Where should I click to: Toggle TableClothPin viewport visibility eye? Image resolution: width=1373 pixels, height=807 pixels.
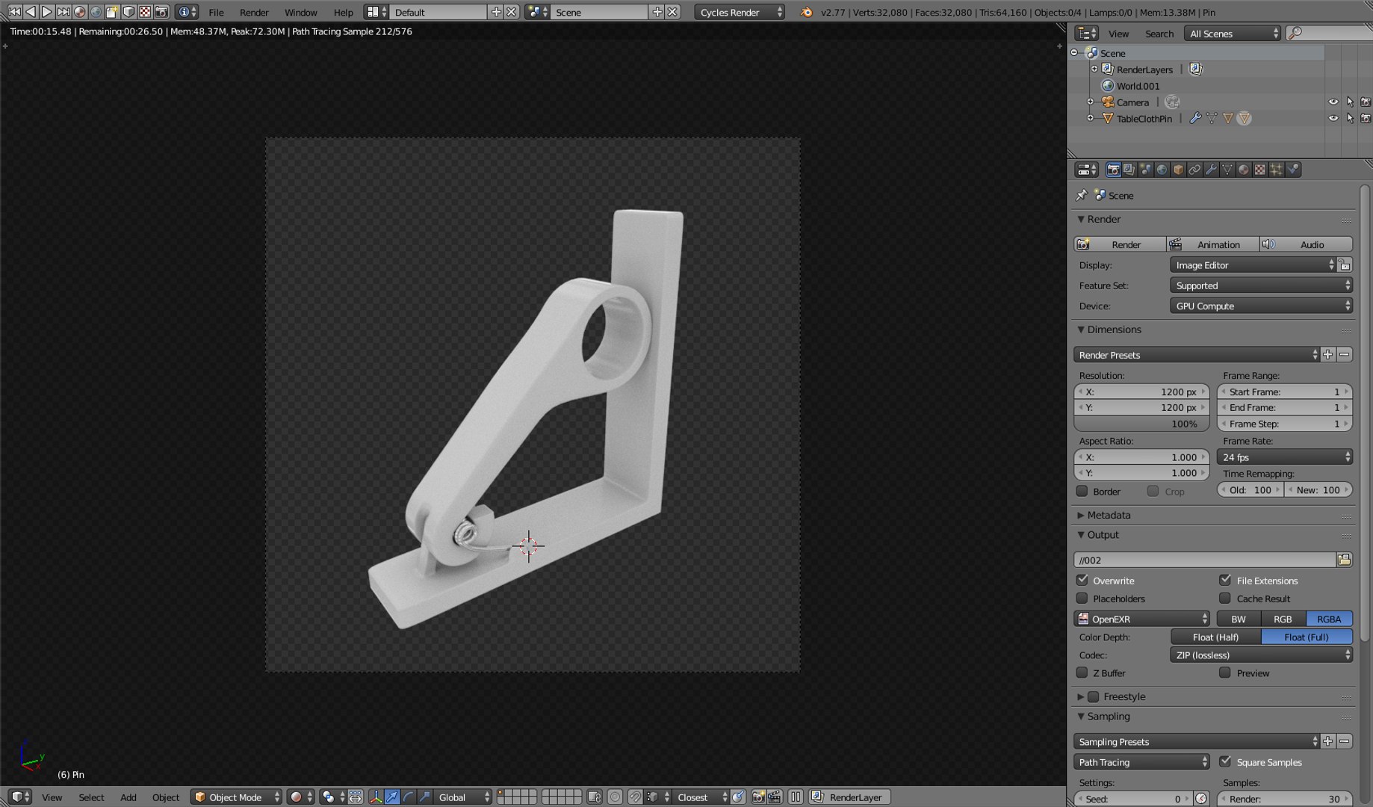(1333, 118)
